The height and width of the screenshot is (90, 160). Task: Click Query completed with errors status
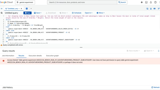click(13, 45)
